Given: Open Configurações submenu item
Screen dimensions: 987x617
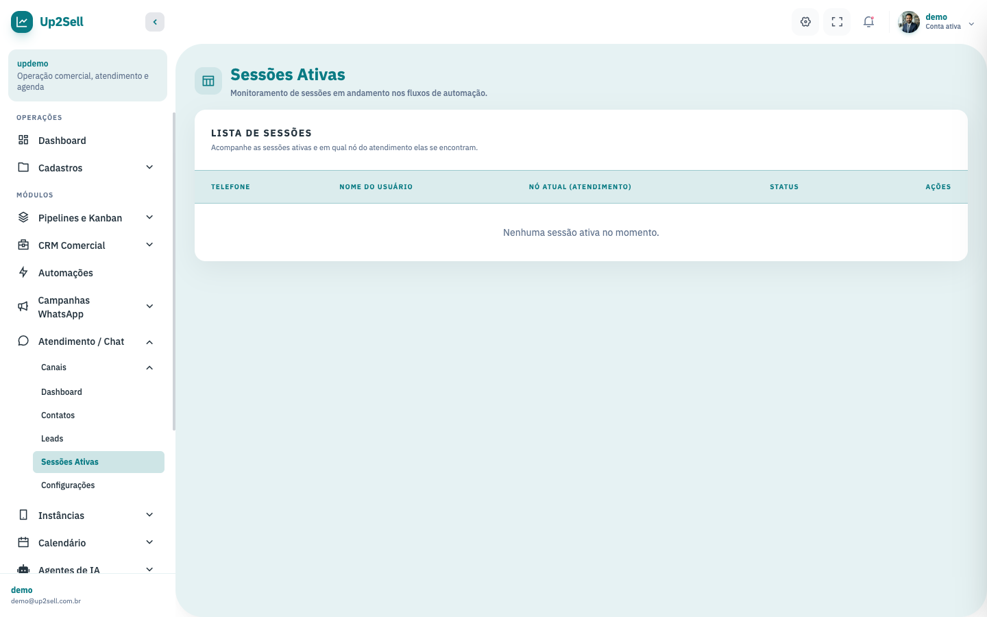Looking at the screenshot, I should [x=99, y=485].
